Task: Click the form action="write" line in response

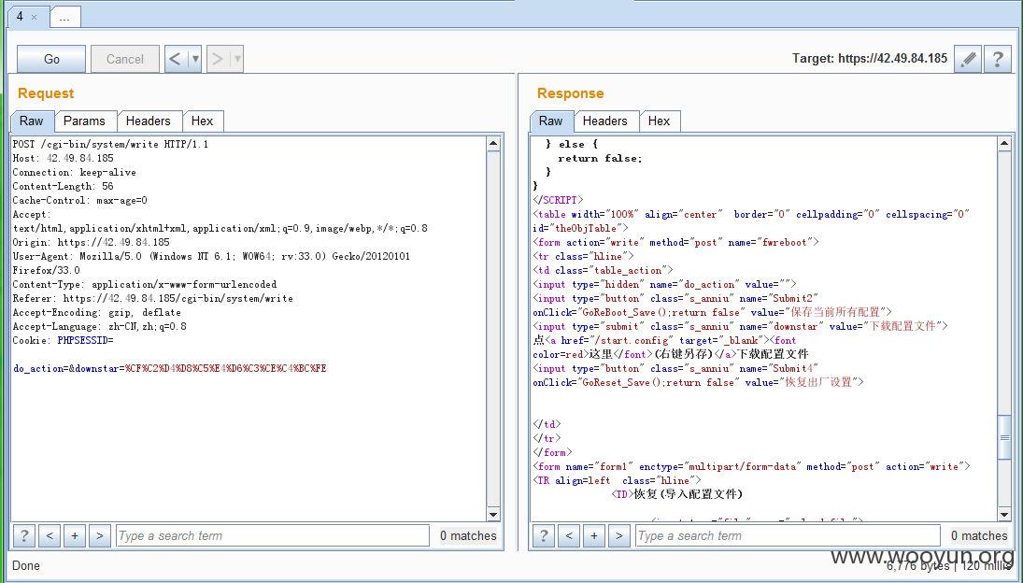Action: click(x=675, y=242)
